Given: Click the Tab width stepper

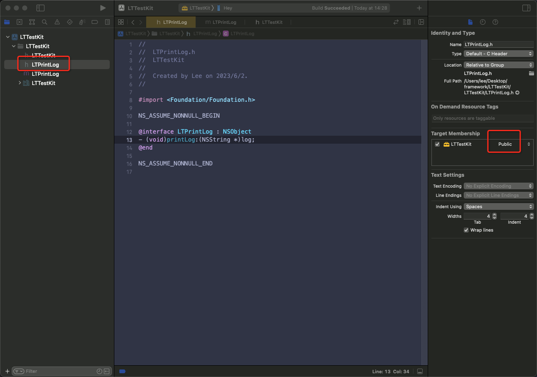Looking at the screenshot, I should (x=494, y=216).
